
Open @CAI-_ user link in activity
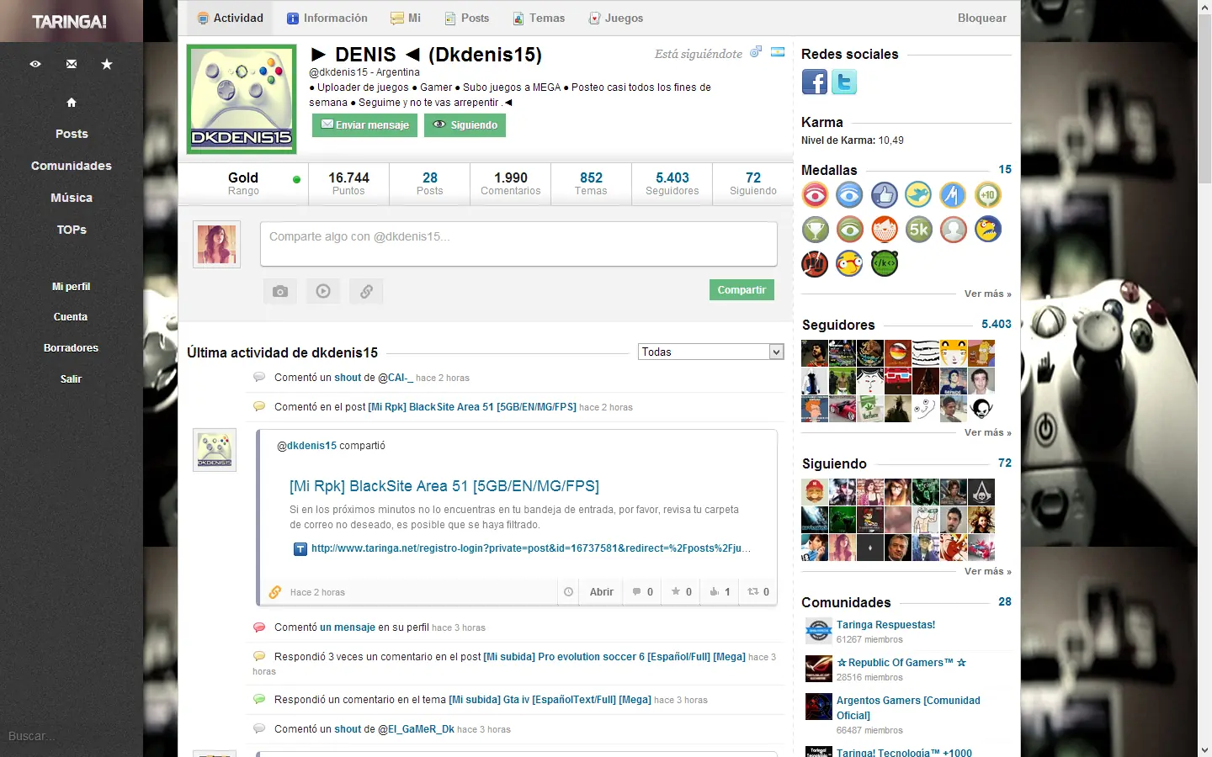(x=396, y=378)
